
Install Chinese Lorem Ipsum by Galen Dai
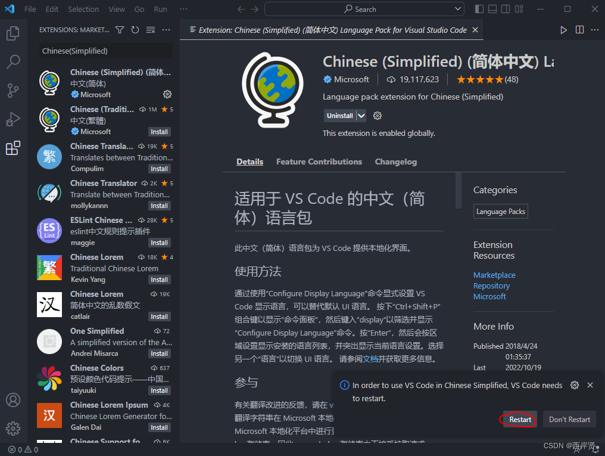point(160,427)
